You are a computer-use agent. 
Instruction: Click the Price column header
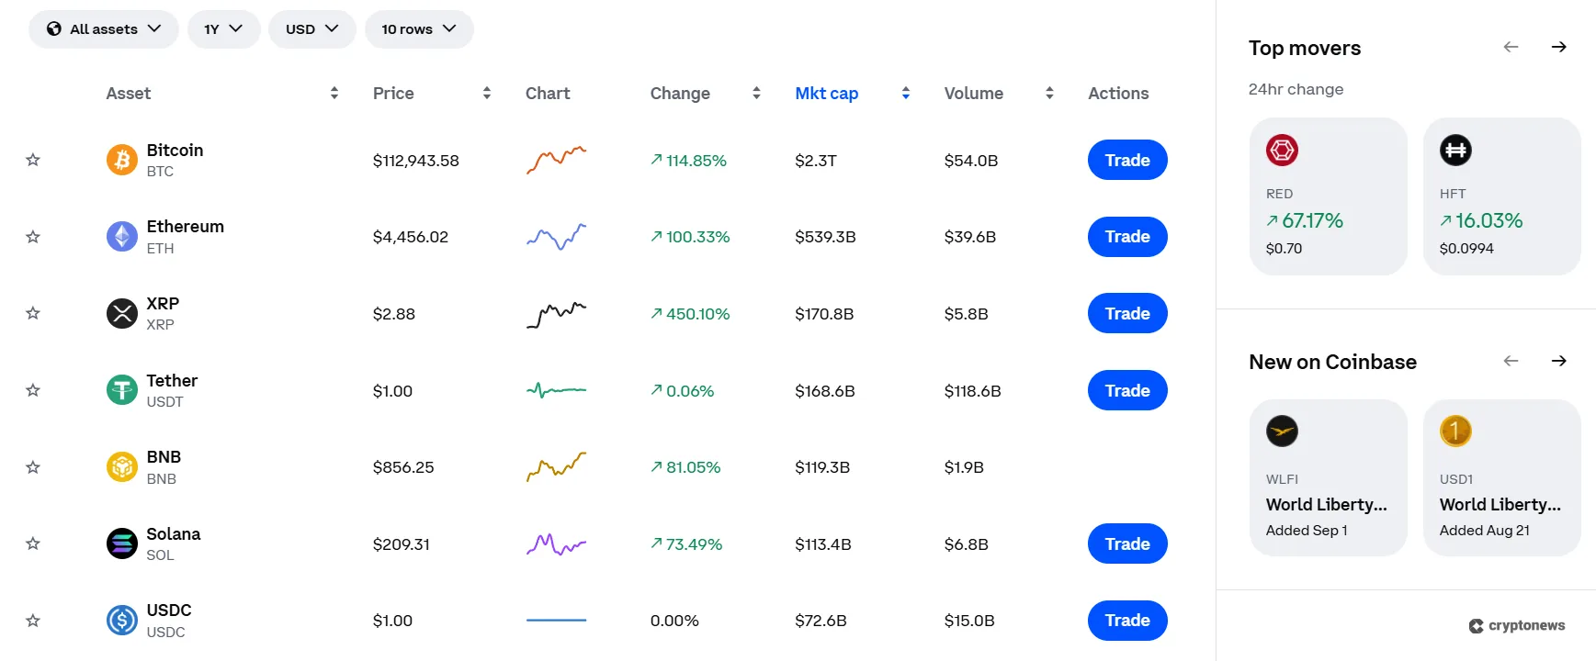pyautogui.click(x=393, y=94)
